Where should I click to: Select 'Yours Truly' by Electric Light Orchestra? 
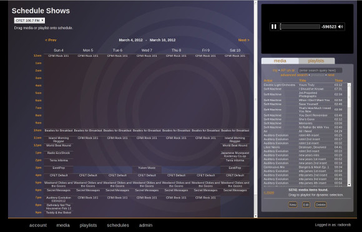pos(305,85)
